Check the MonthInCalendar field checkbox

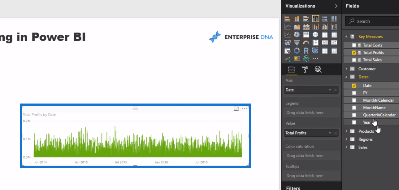[x=354, y=100]
